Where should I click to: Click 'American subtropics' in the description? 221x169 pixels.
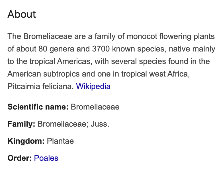point(44,74)
